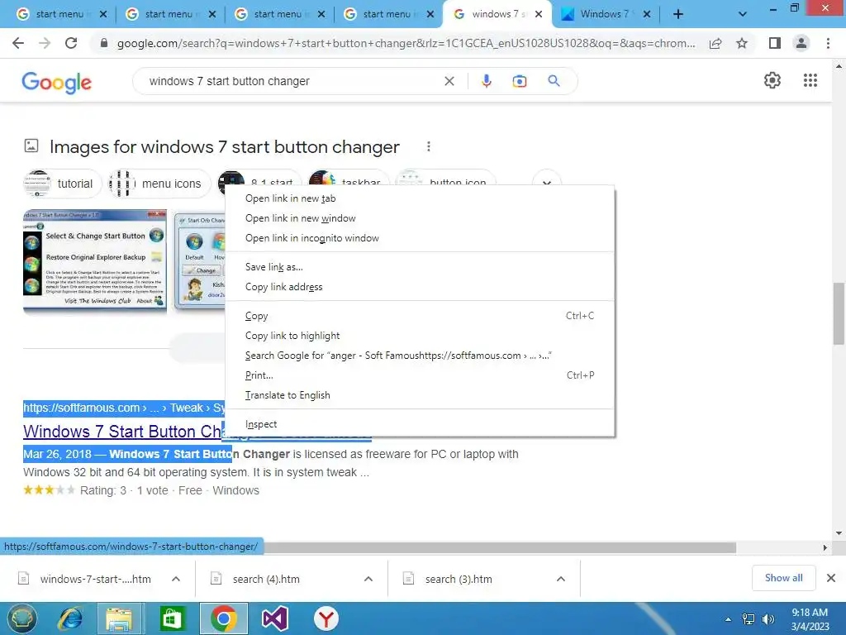Click the scrollbar down arrow
The height and width of the screenshot is (635, 846).
click(839, 533)
